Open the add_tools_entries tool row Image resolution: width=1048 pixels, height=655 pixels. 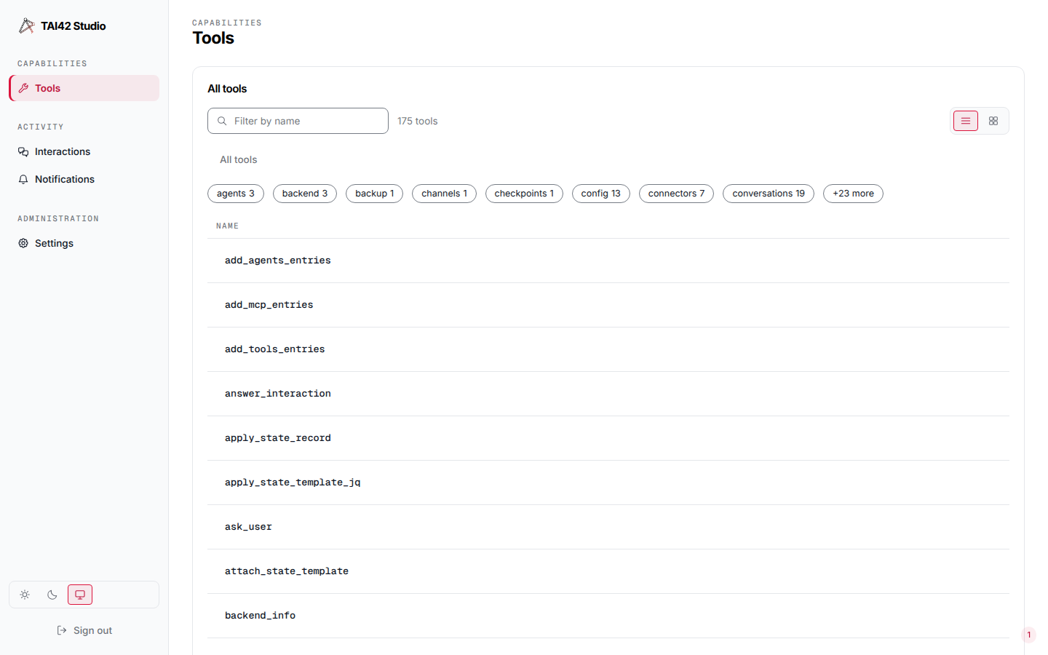[608, 349]
